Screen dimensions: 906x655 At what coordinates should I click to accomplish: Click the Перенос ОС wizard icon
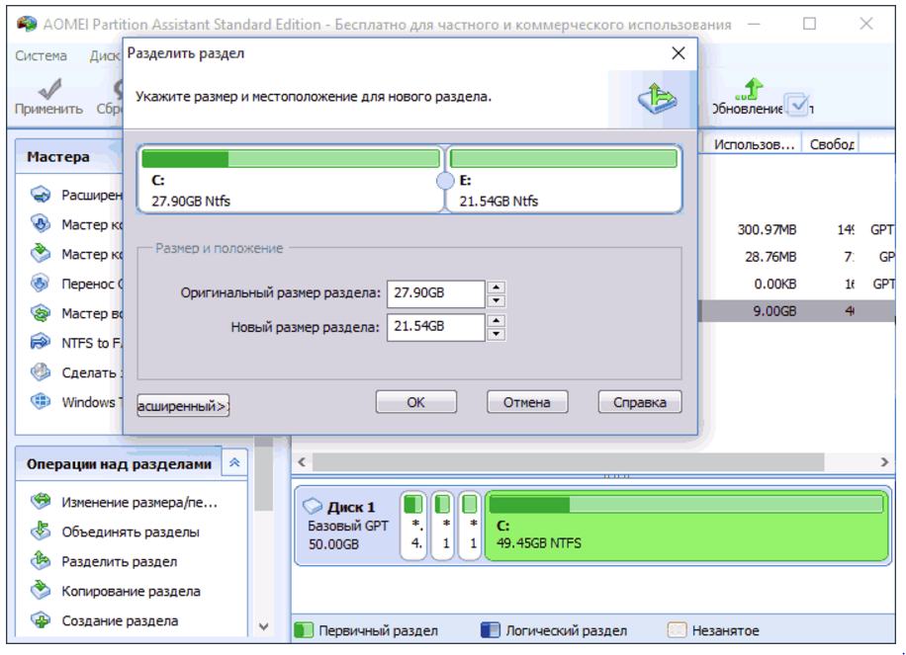[41, 284]
